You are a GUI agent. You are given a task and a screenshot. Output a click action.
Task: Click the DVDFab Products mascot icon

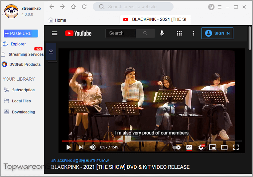coord(4,64)
